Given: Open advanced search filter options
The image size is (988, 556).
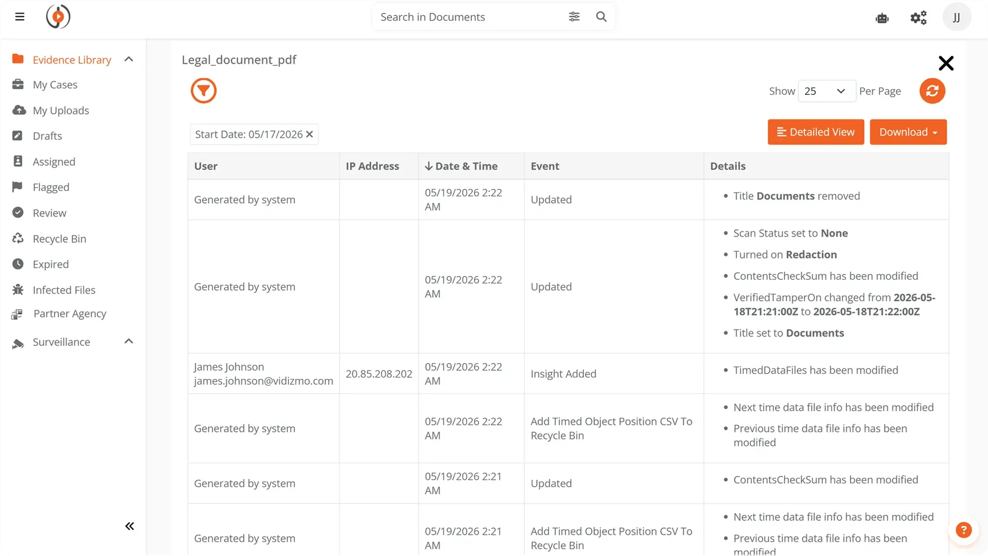Looking at the screenshot, I should [574, 17].
